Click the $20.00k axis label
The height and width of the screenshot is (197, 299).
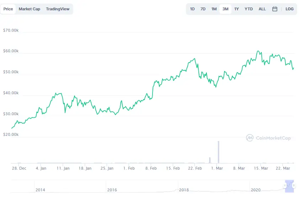pyautogui.click(x=11, y=134)
